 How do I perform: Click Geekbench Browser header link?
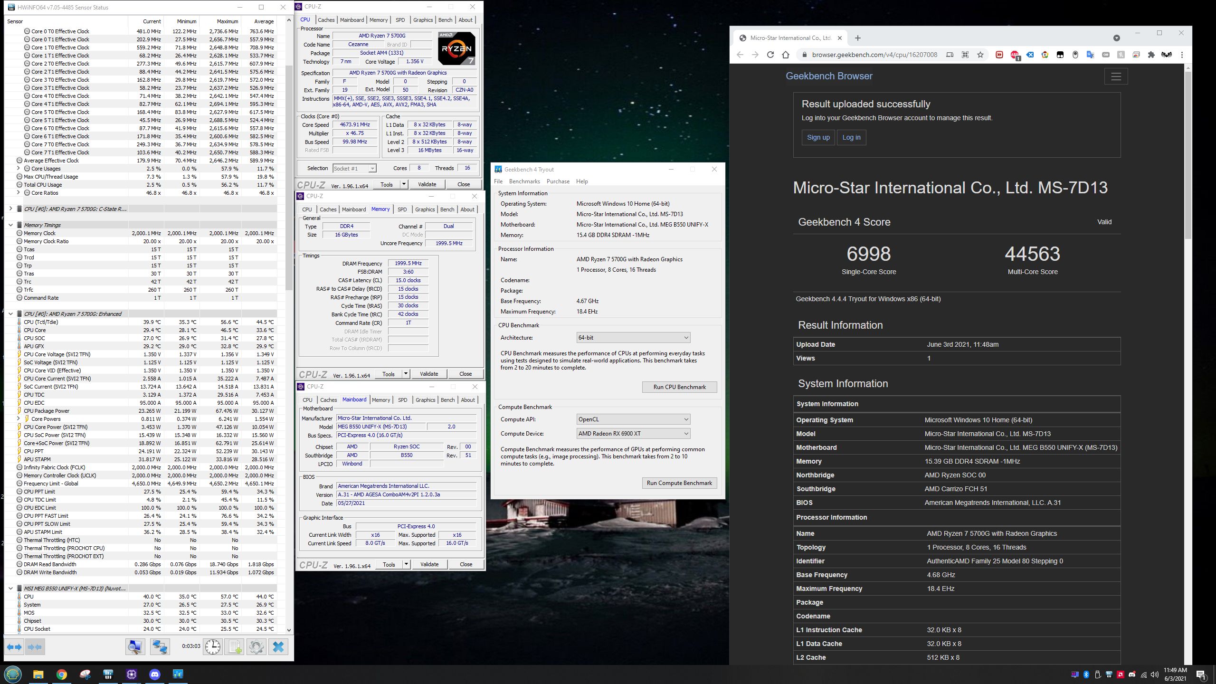pos(829,76)
